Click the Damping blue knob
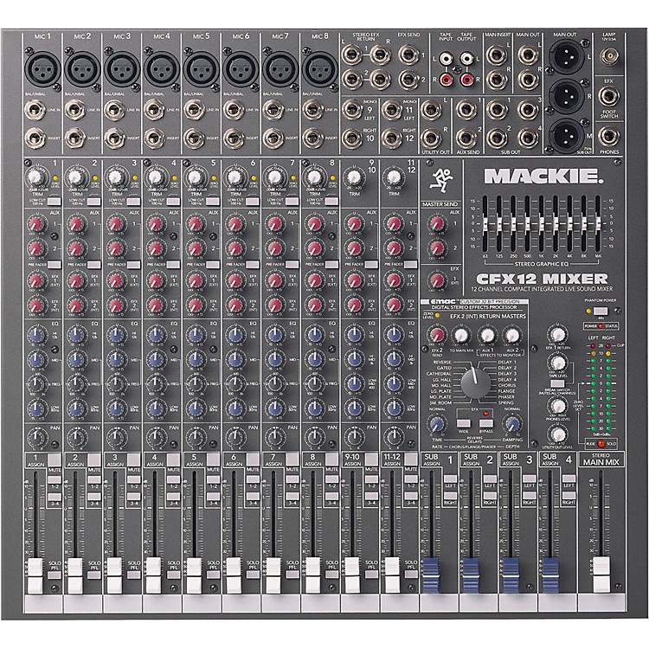 coord(512,424)
